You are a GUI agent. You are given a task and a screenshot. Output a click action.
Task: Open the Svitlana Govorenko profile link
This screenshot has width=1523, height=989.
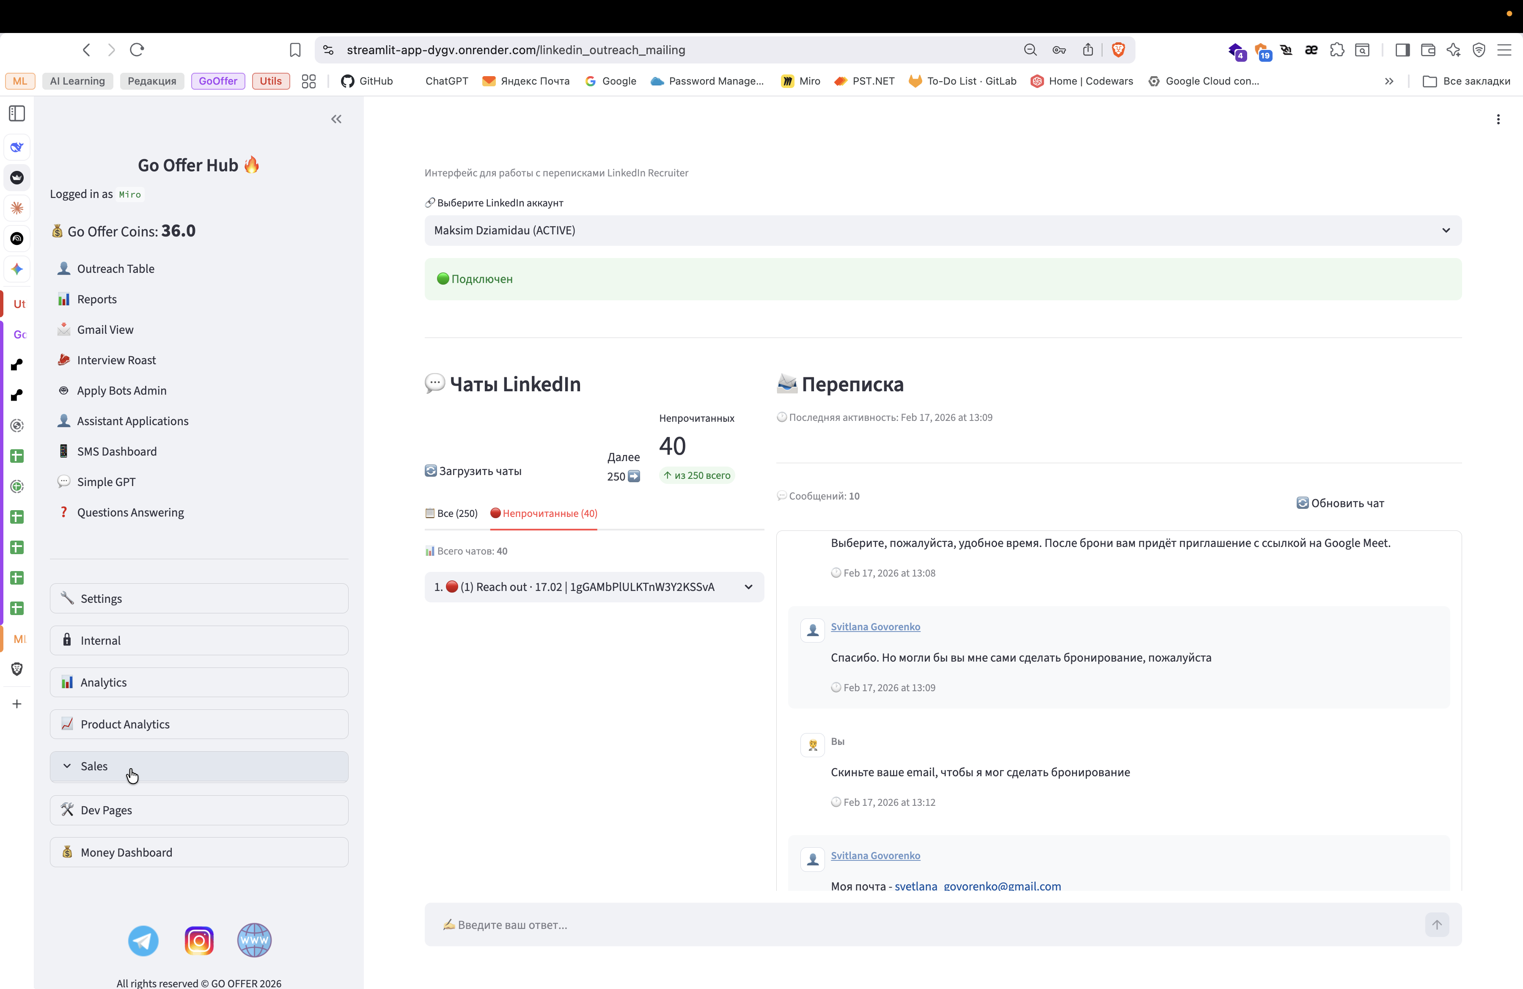[x=875, y=627]
